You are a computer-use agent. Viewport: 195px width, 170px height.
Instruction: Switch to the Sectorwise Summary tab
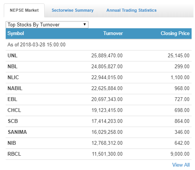coord(73,10)
